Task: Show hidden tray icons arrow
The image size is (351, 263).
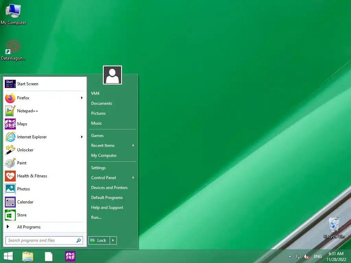Action: pyautogui.click(x=290, y=256)
